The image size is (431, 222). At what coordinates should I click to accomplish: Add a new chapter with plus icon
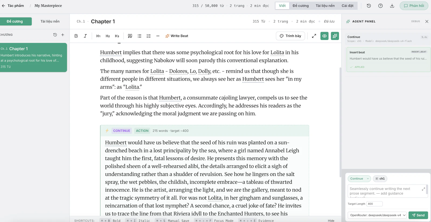(63, 35)
